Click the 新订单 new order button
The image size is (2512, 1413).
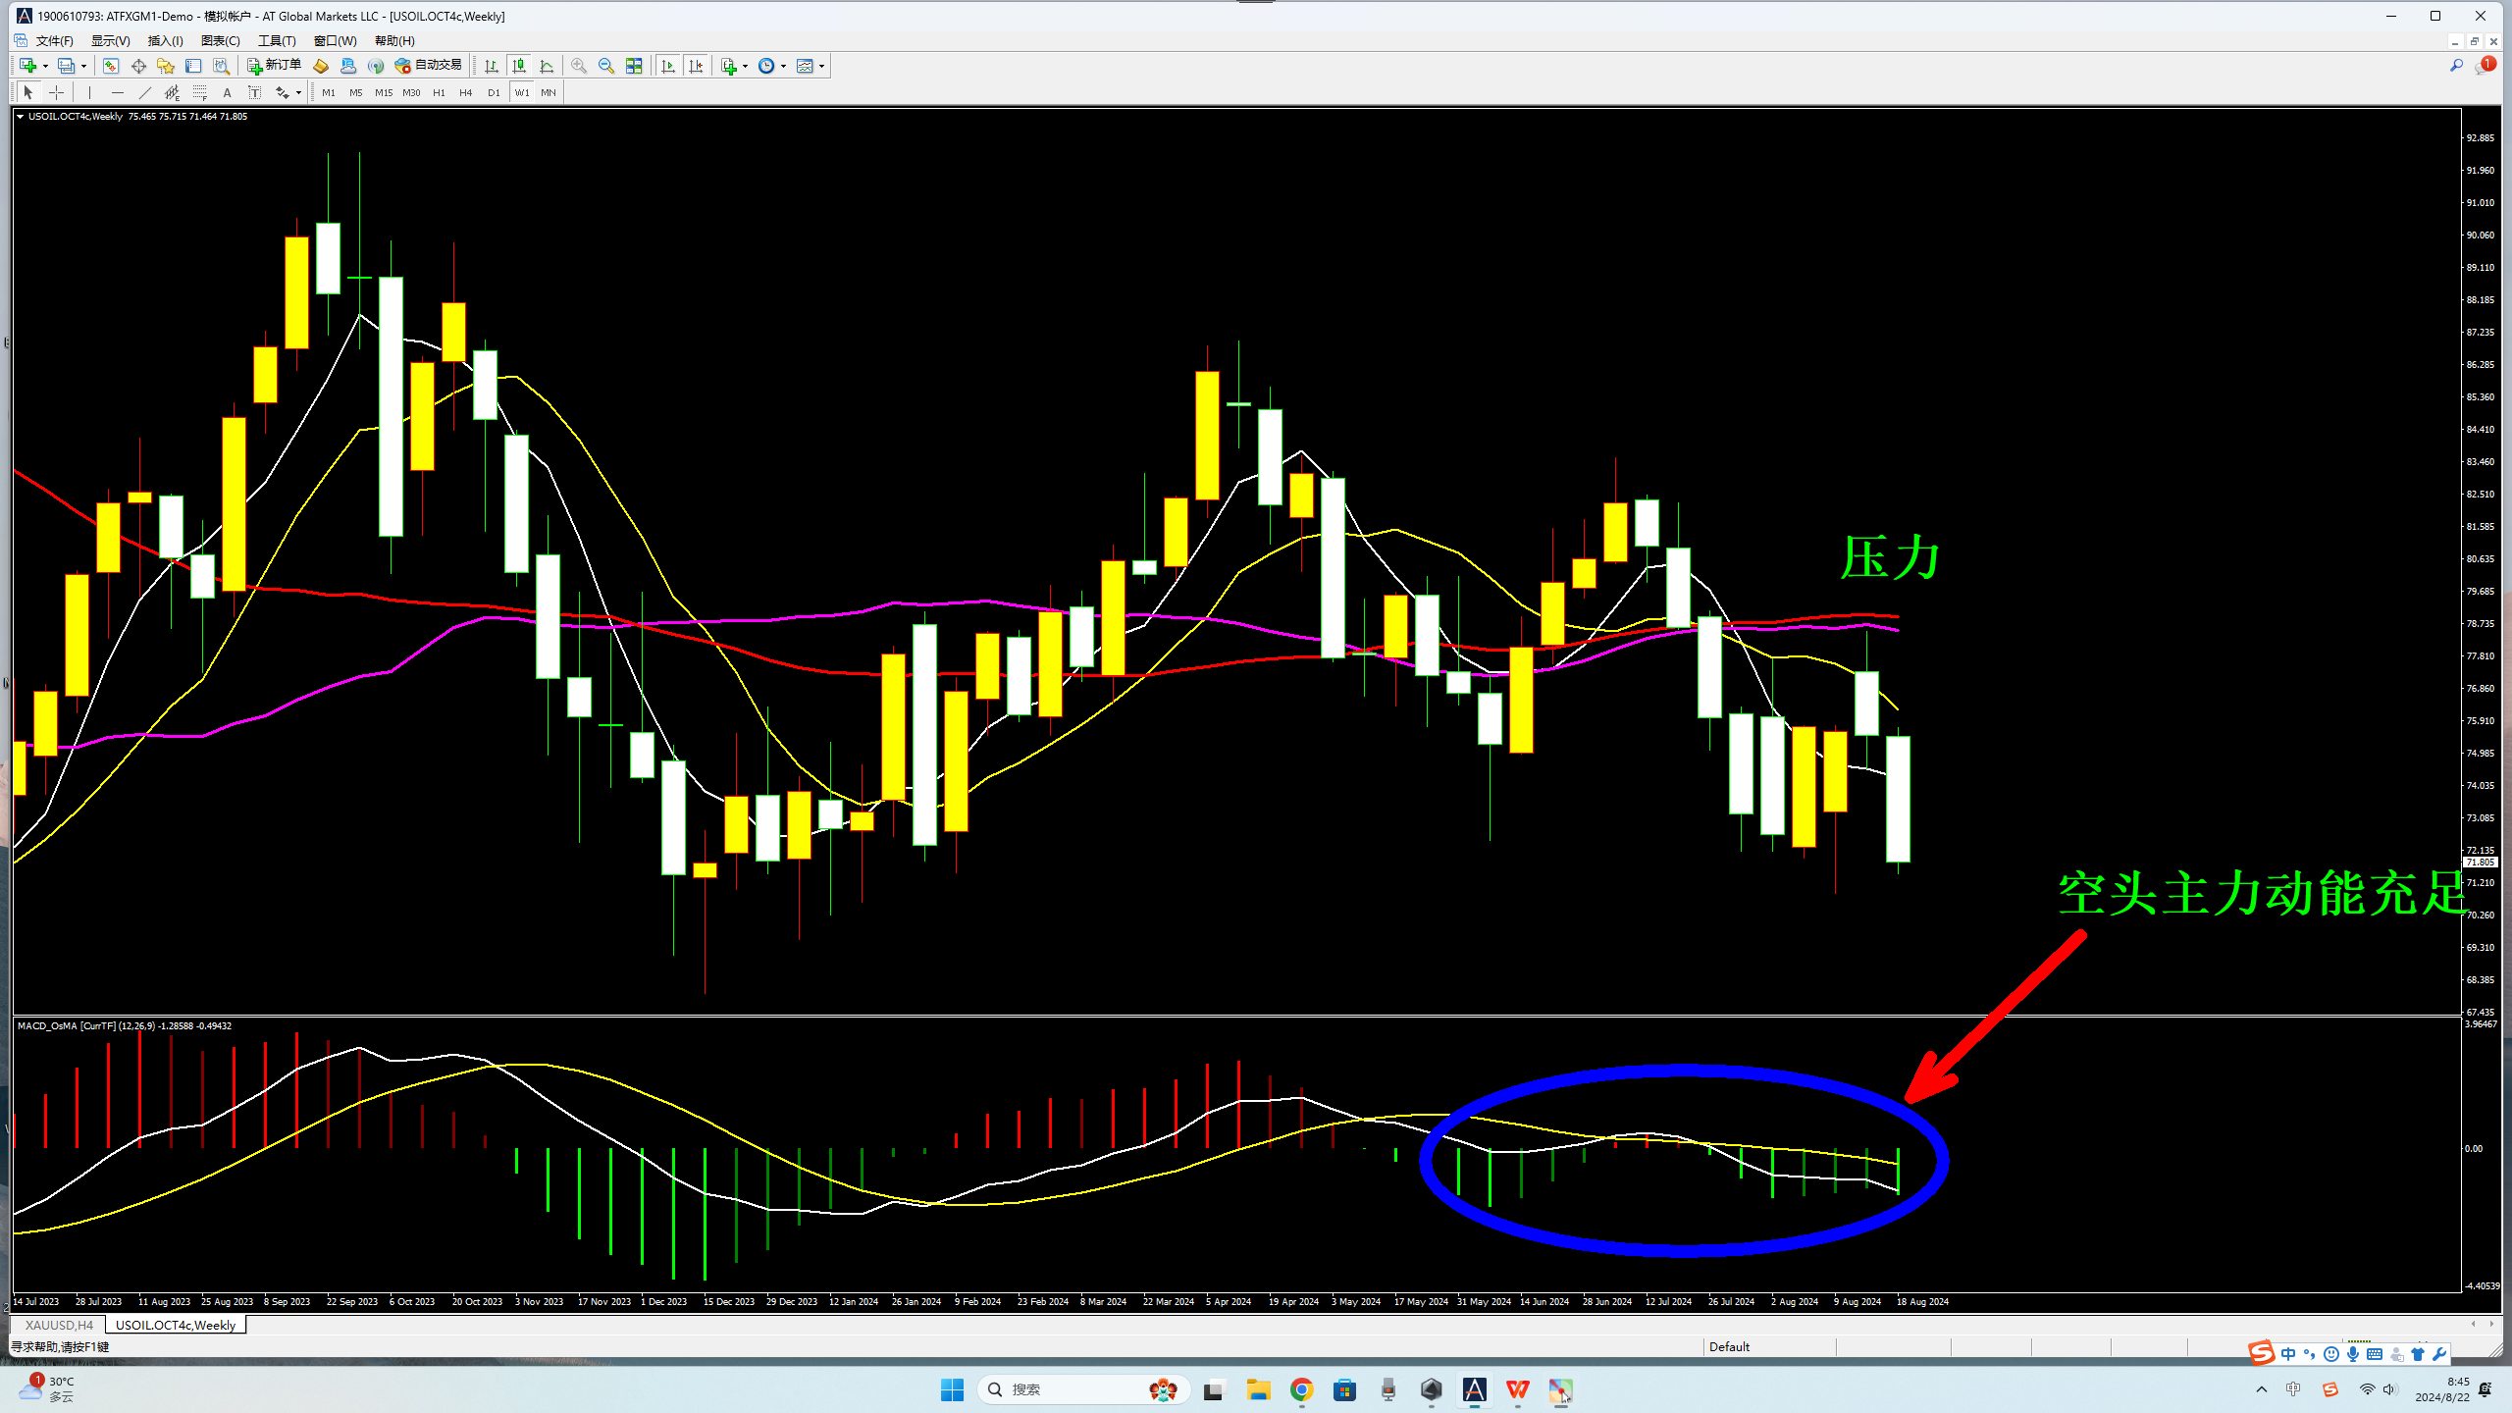point(274,66)
